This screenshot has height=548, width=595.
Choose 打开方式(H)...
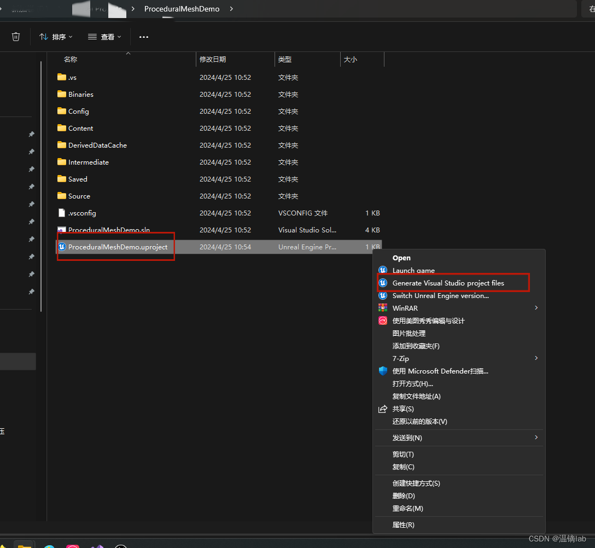412,384
